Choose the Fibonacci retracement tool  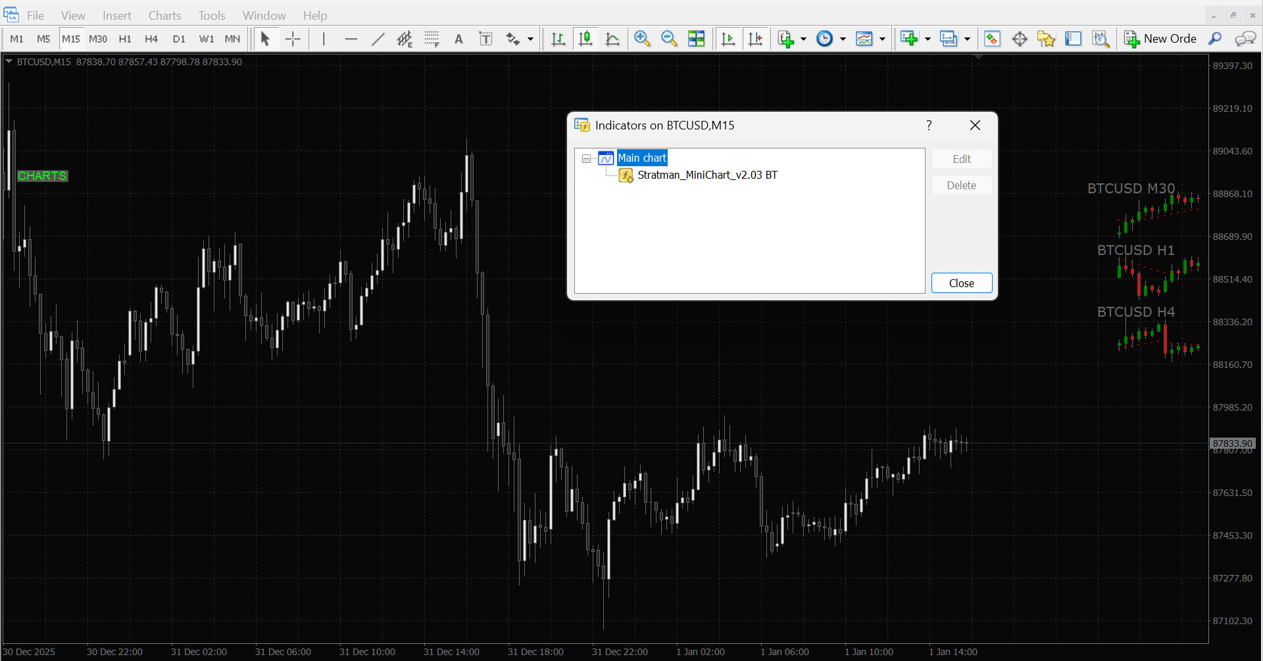[432, 39]
